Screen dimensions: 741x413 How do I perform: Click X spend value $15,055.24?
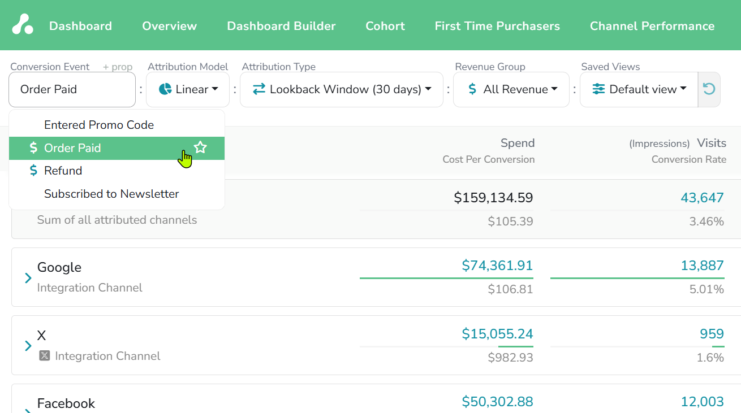coord(498,334)
